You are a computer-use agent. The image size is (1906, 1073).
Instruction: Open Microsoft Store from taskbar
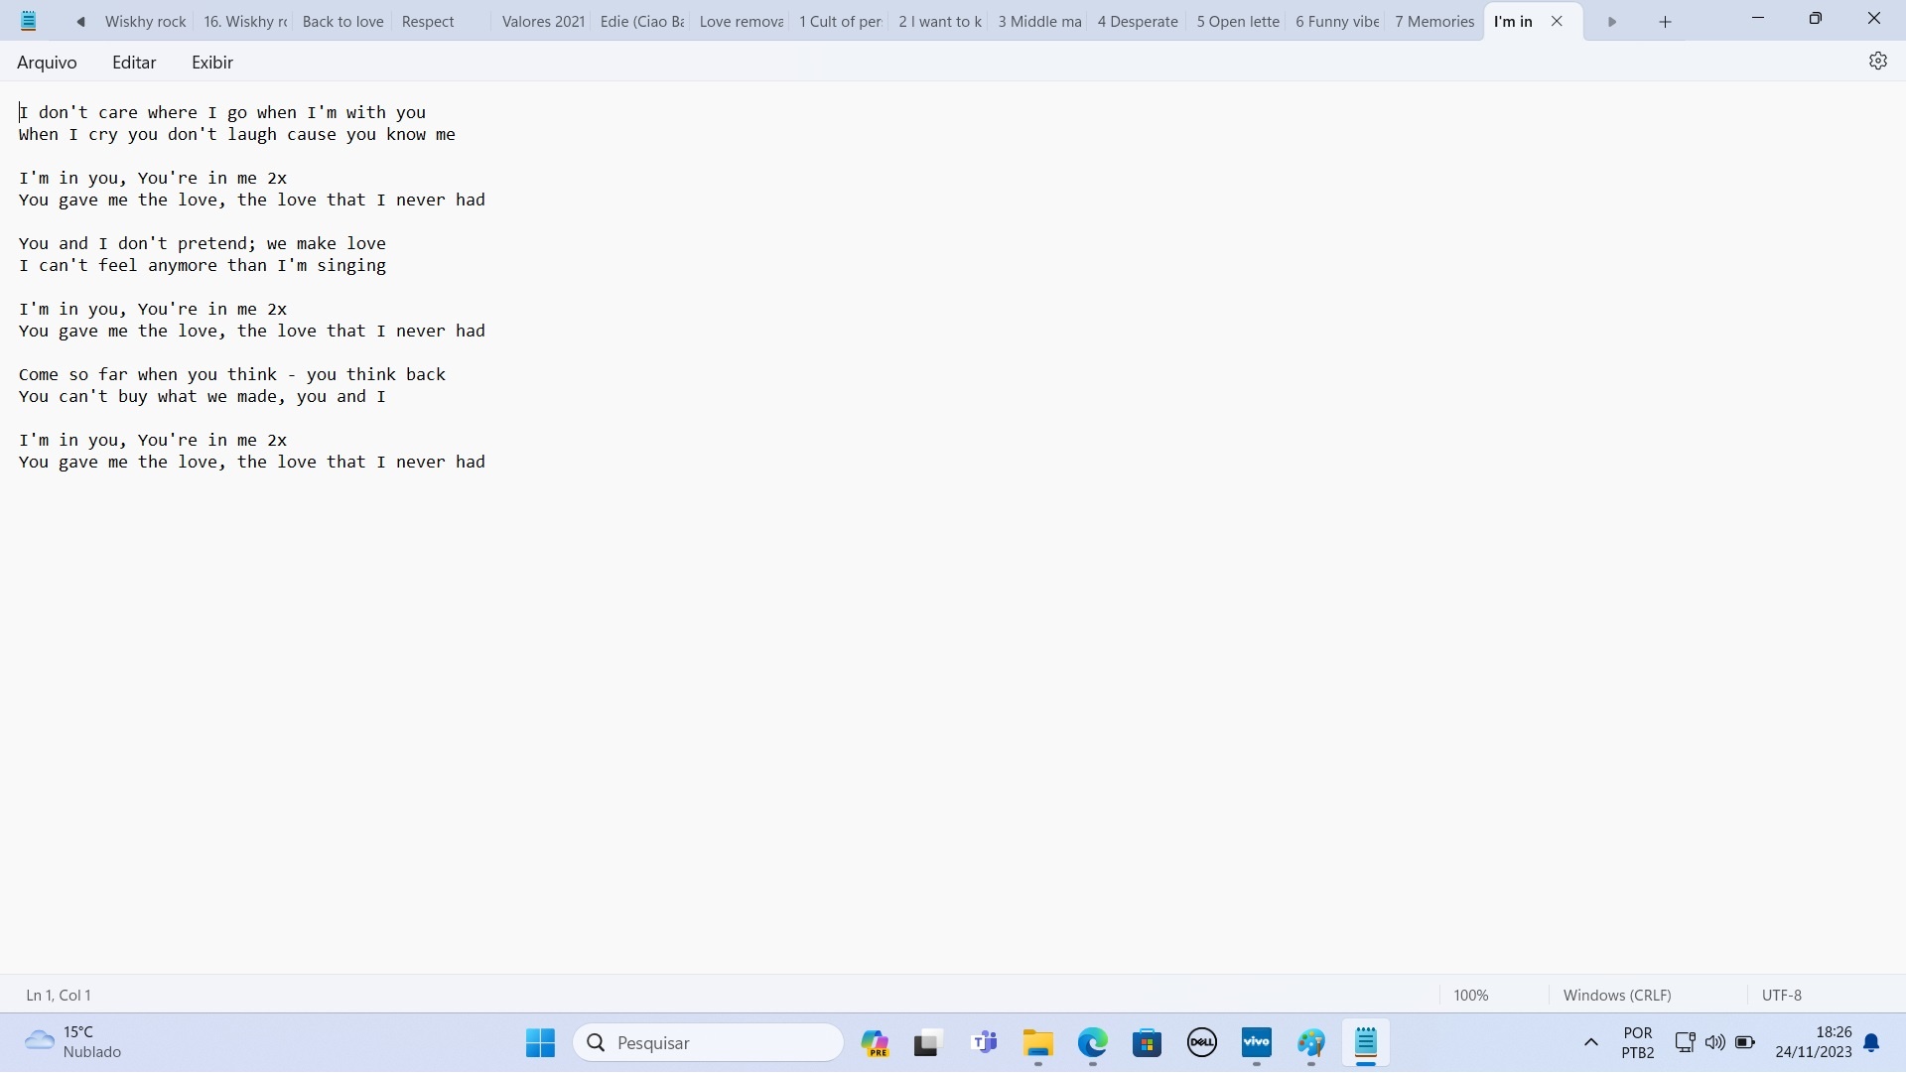[x=1148, y=1043]
